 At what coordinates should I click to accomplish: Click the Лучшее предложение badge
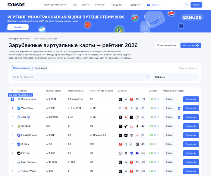(x=20, y=95)
